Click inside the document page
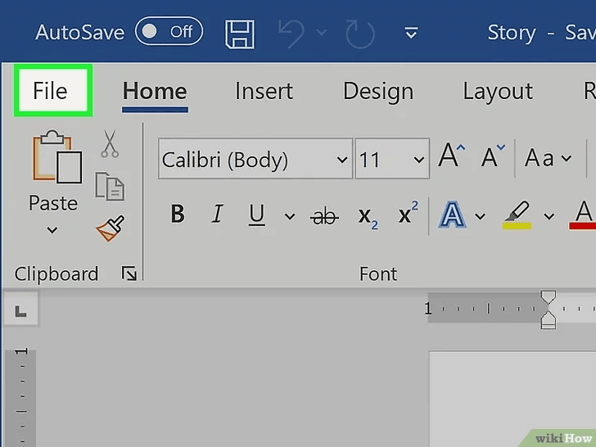The image size is (596, 447). [x=512, y=400]
